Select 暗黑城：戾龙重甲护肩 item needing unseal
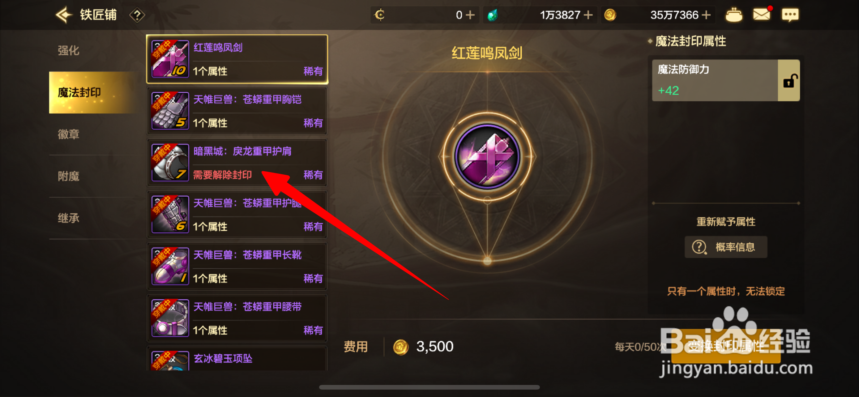 (237, 163)
